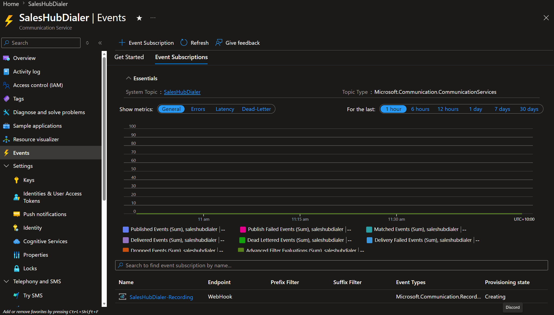Set time range to 6 hours
This screenshot has width=554, height=315.
pyautogui.click(x=420, y=109)
